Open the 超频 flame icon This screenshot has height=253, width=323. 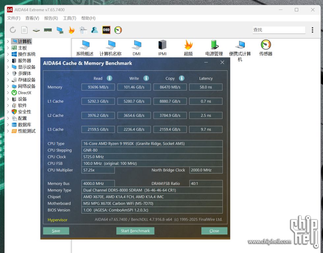pyautogui.click(x=188, y=48)
